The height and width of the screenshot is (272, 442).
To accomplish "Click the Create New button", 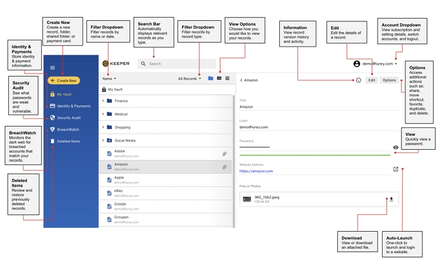I will (64, 81).
